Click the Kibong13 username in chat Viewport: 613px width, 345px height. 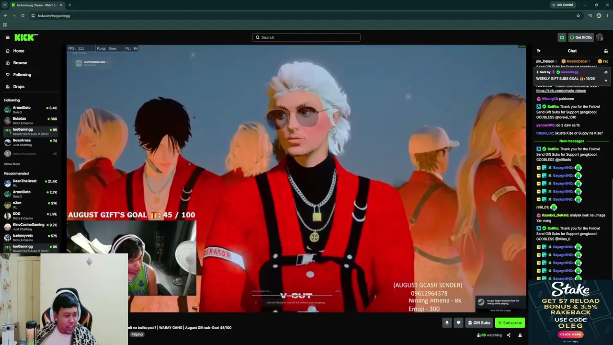(x=549, y=99)
